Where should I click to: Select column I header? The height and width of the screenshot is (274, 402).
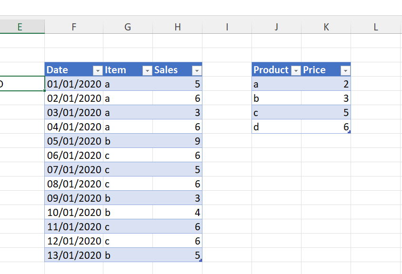point(227,27)
